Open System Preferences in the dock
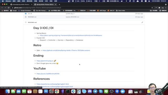This screenshot has width=168, height=95. click(x=51, y=92)
